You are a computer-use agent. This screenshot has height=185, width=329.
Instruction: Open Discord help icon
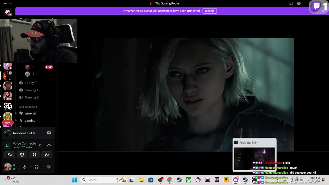299,4
